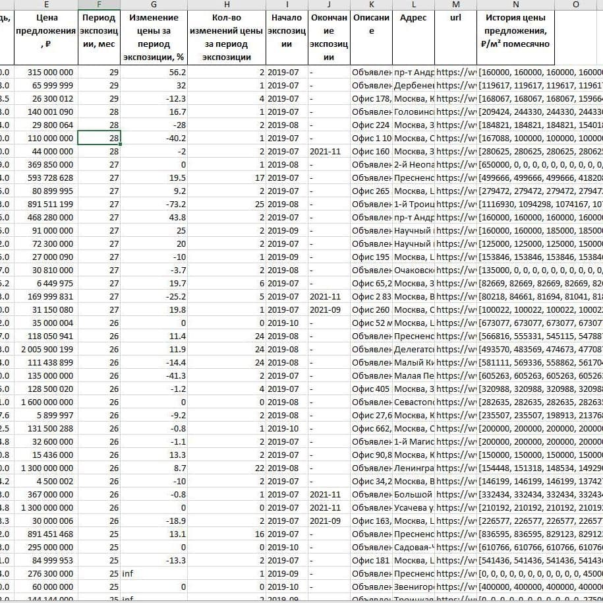Screen dimensions: 603x603
Task: Click the price change cell 56.2
Action: coord(154,73)
